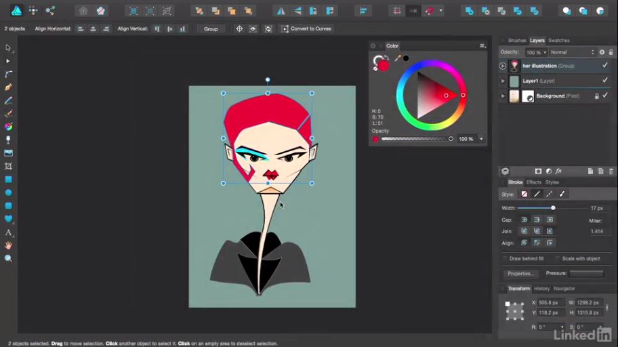The image size is (618, 347).
Task: Select the Node tool
Action: (x=8, y=61)
